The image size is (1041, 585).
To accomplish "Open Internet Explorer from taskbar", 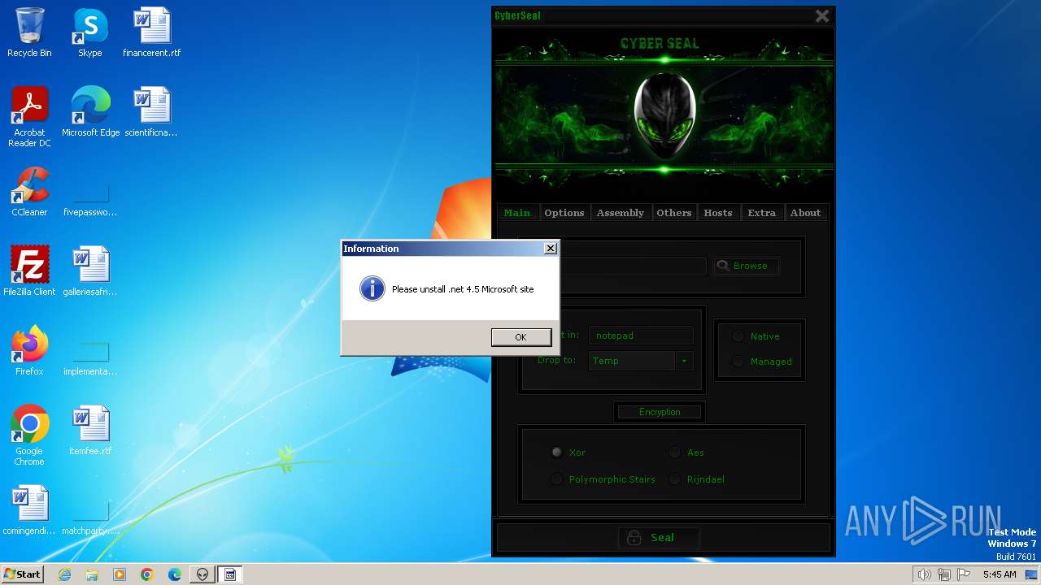I will [64, 574].
